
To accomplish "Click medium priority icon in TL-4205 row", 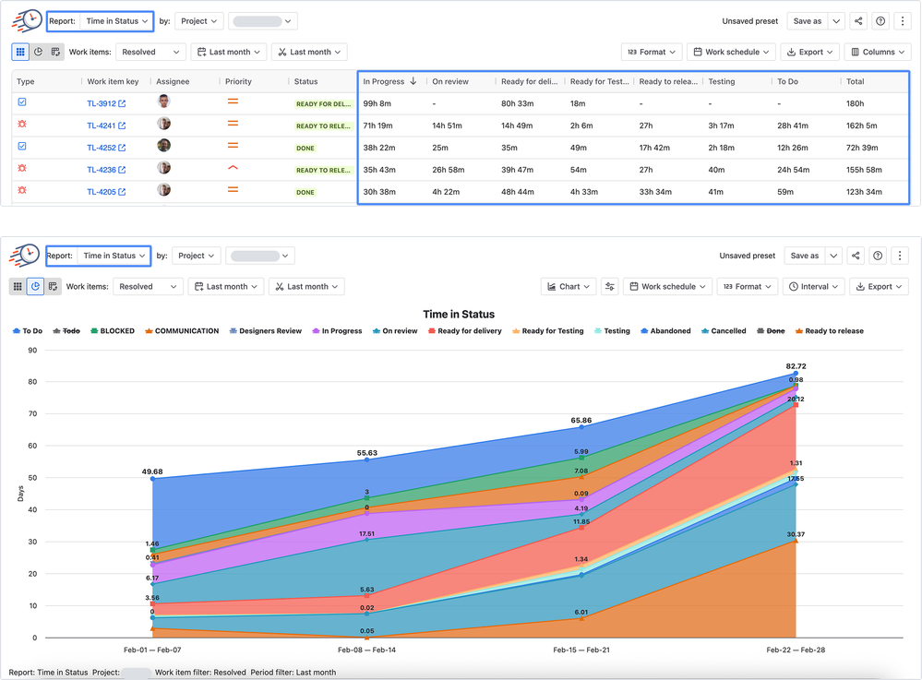I will point(233,189).
